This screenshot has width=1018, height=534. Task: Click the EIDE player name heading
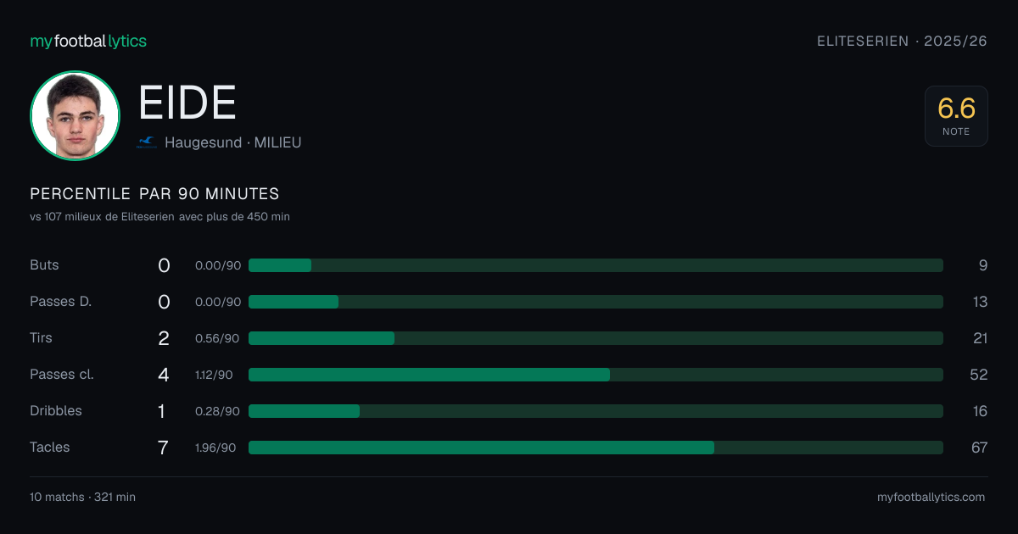click(187, 103)
